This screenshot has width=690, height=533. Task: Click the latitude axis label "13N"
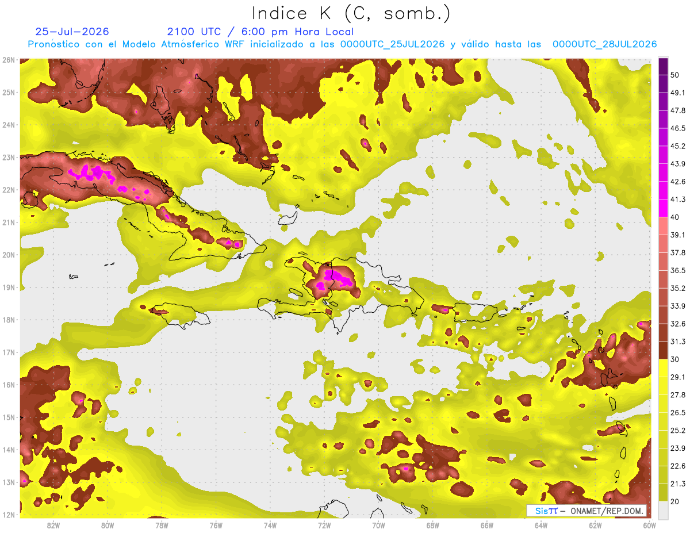[x=9, y=482]
